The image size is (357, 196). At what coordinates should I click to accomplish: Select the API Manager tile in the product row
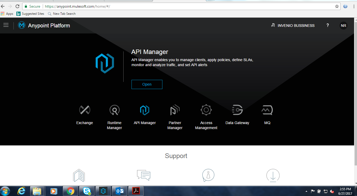click(145, 115)
